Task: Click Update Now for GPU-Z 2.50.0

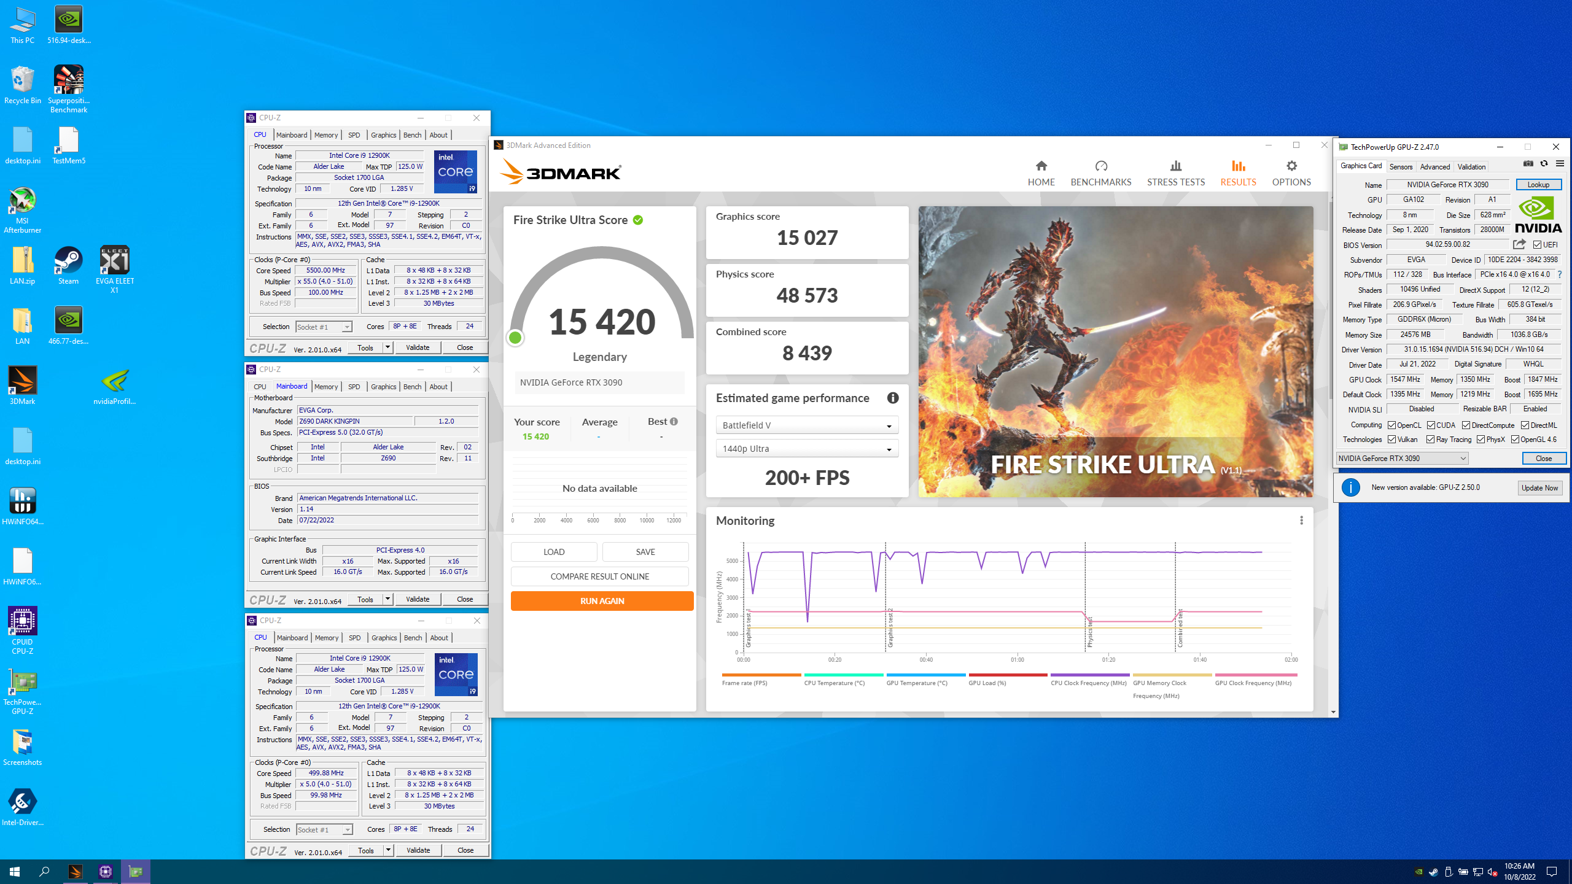Action: point(1539,487)
